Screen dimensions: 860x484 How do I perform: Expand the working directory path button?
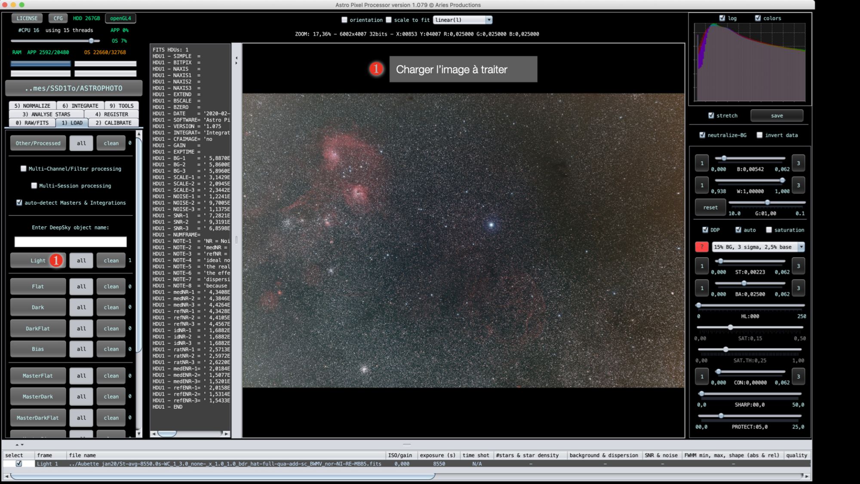(x=74, y=88)
